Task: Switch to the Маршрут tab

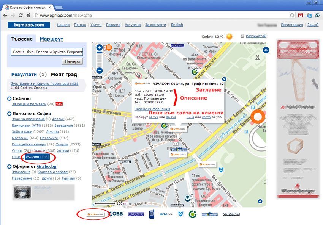Action: point(51,39)
